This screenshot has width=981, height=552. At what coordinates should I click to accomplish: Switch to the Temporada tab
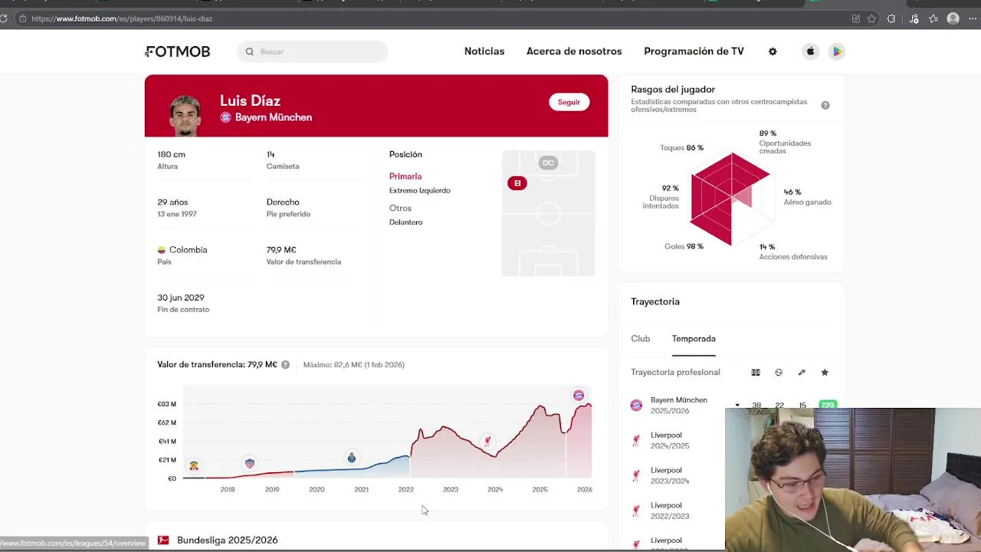point(694,339)
